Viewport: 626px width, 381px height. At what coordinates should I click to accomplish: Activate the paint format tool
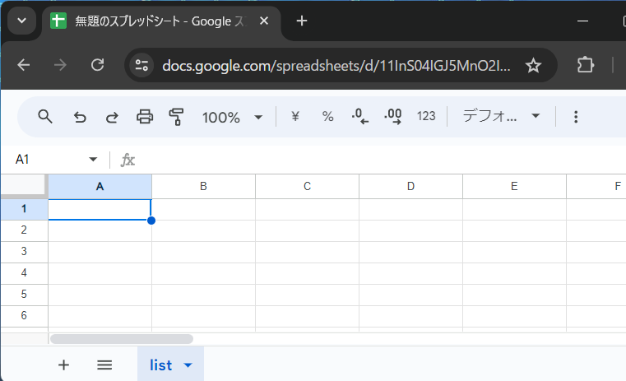176,117
